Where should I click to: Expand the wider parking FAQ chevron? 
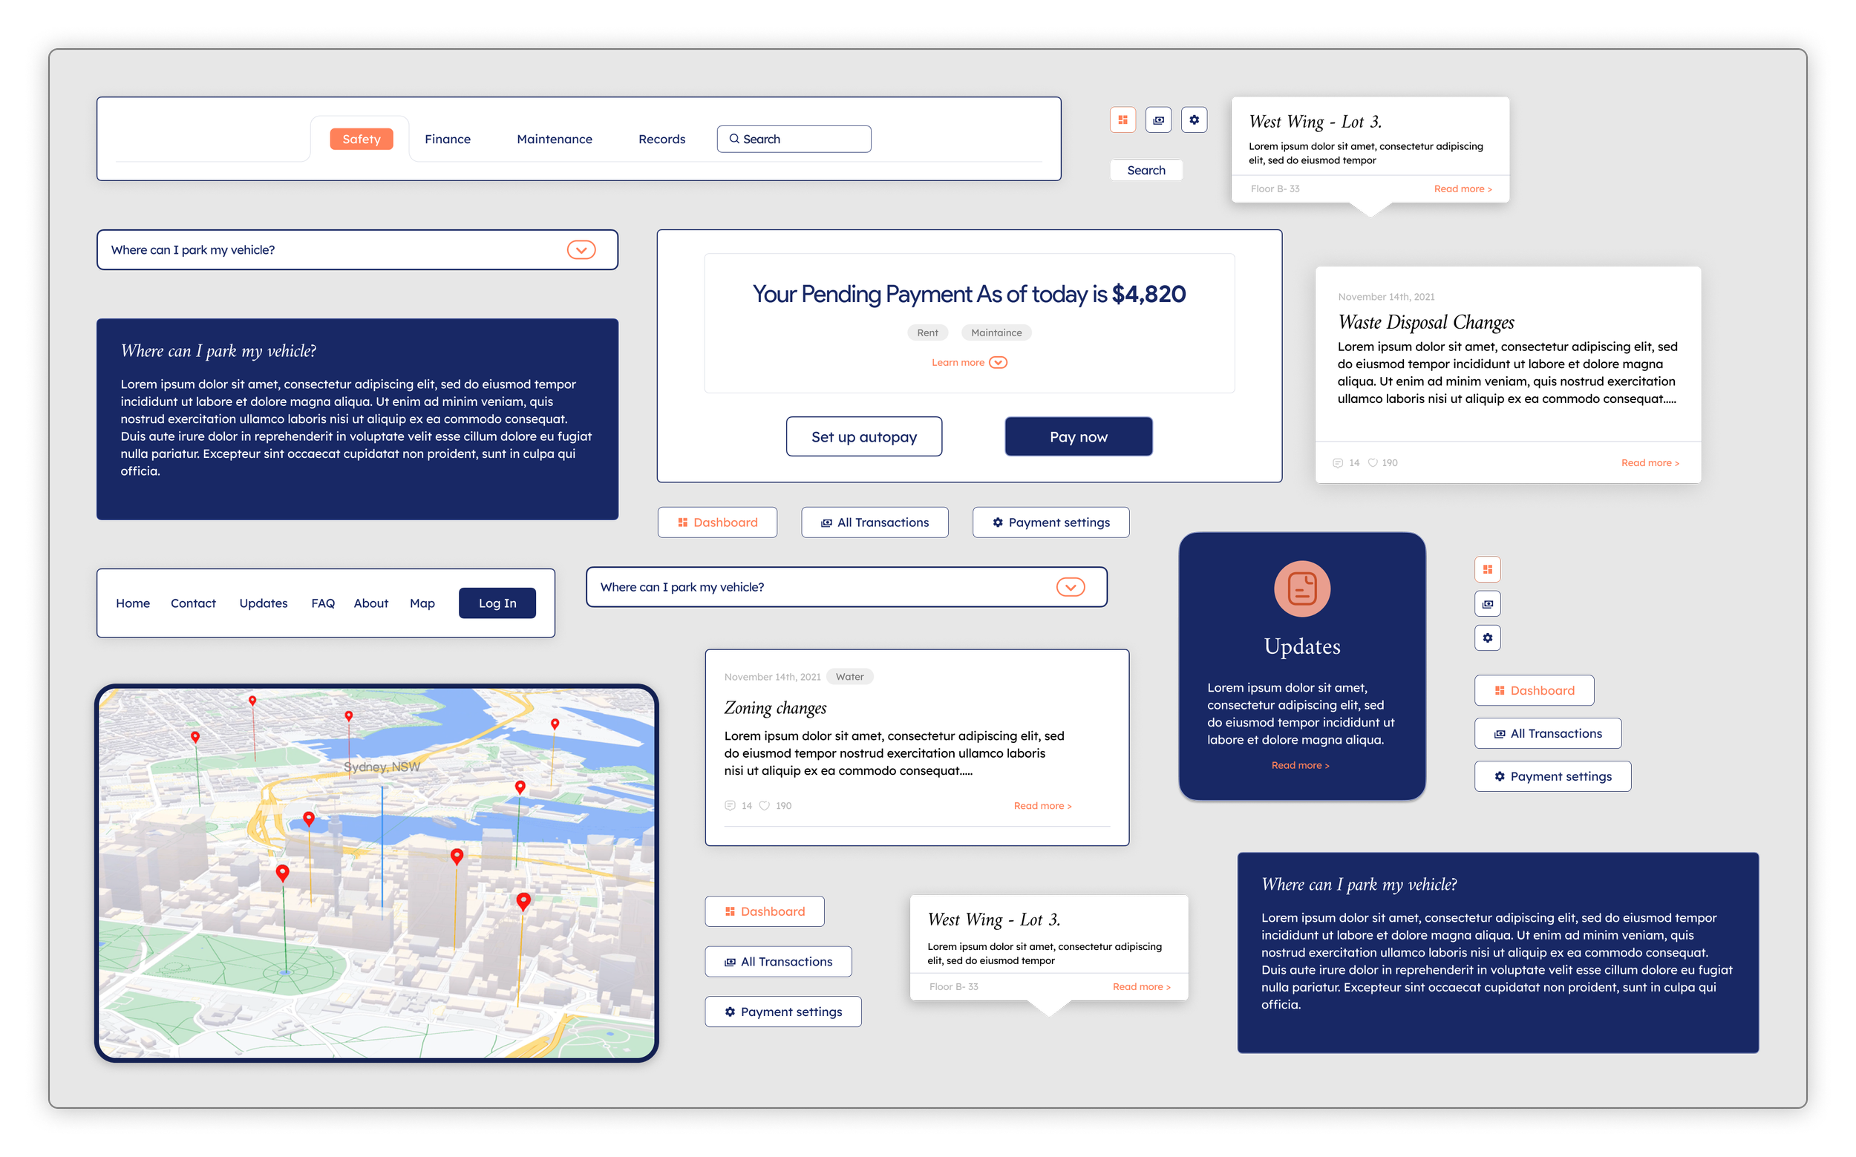1070,587
